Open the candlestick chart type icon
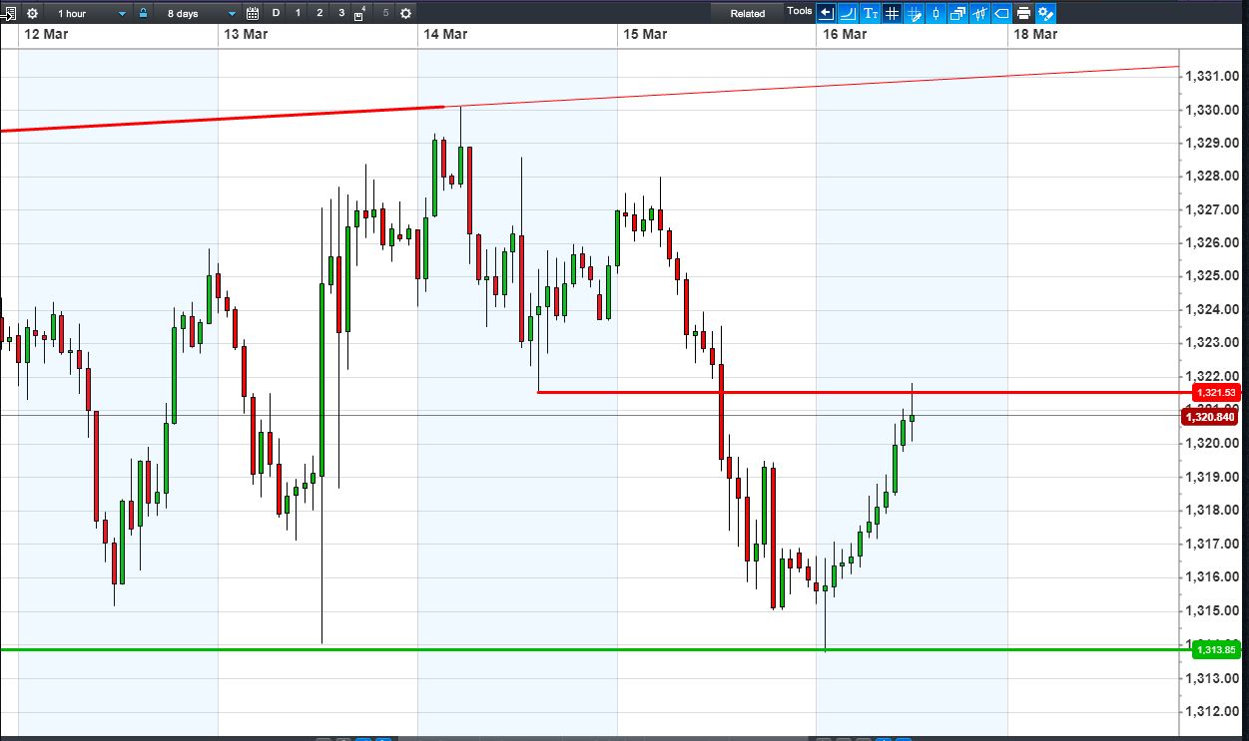This screenshot has width=1249, height=741. 936,13
